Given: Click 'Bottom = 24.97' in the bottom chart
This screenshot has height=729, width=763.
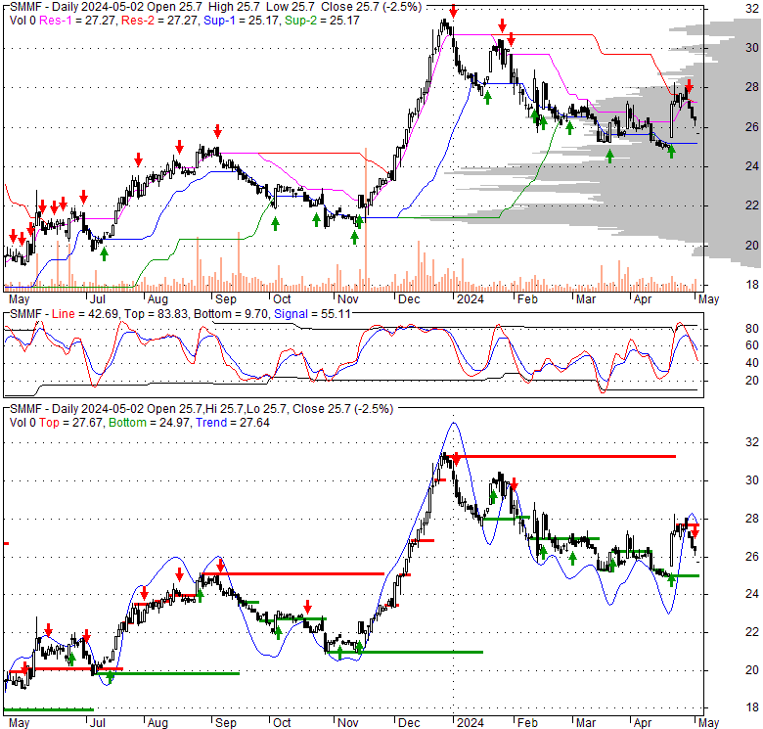Looking at the screenshot, I should coord(150,423).
